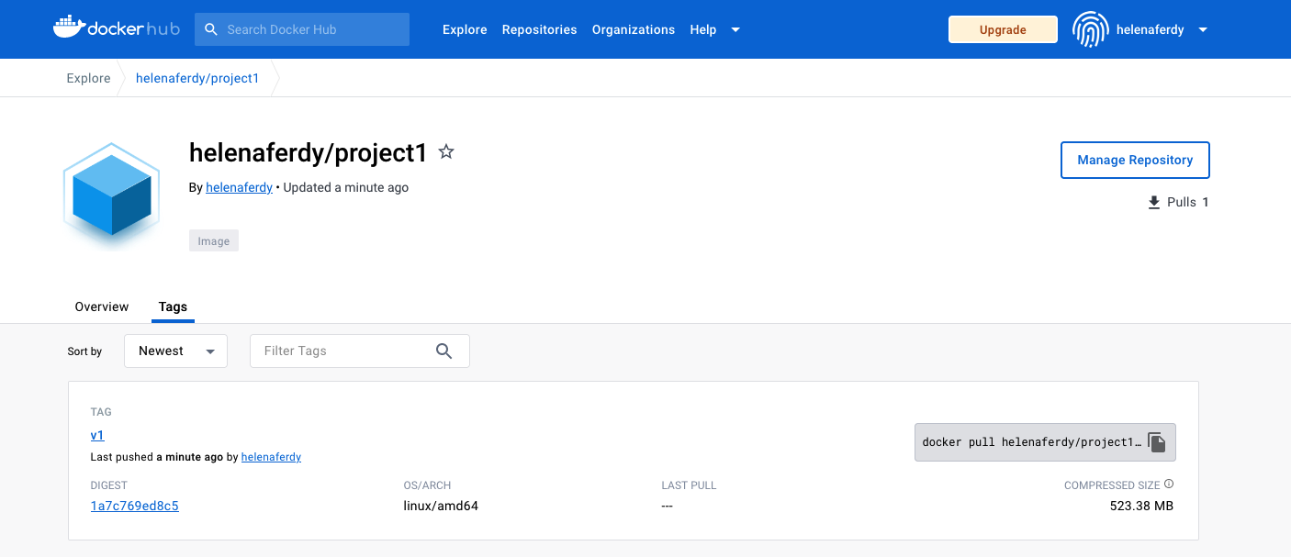Screen dimensions: 1291x557
Task: Click the search magnifier in Filter Tags
Action: point(444,351)
